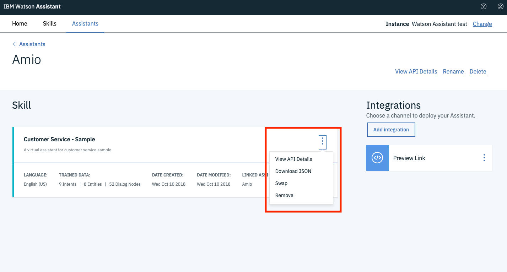Click the Add integration button
The image size is (507, 272).
click(391, 130)
